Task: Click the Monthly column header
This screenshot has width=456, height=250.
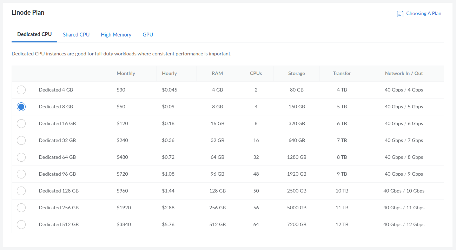Action: point(126,73)
